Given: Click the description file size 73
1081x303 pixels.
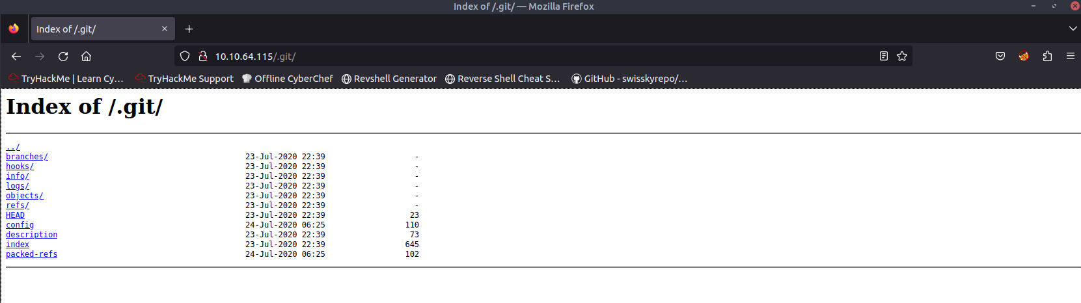Looking at the screenshot, I should pos(415,235).
